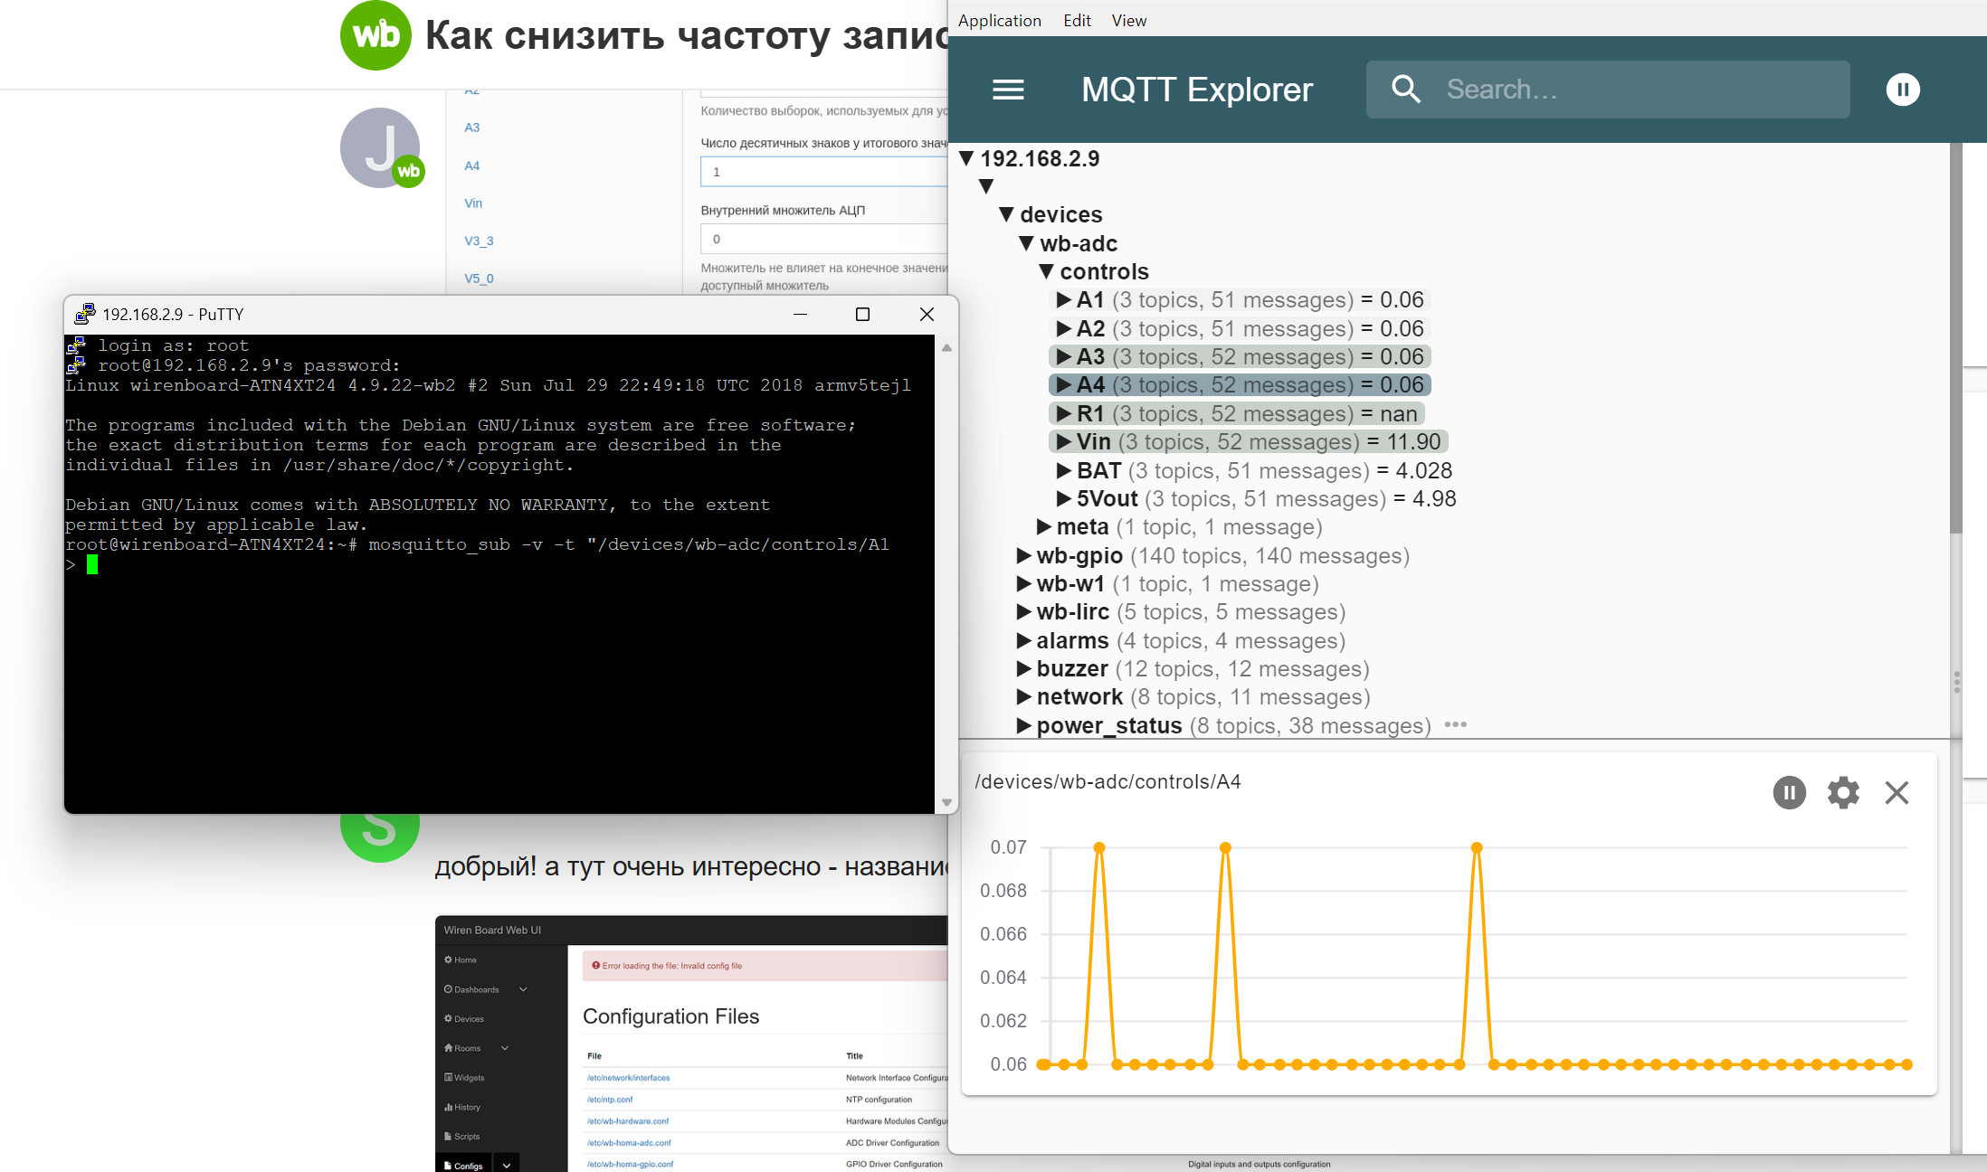Expand the Vin topic in the tree
The image size is (1987, 1172).
click(x=1063, y=442)
